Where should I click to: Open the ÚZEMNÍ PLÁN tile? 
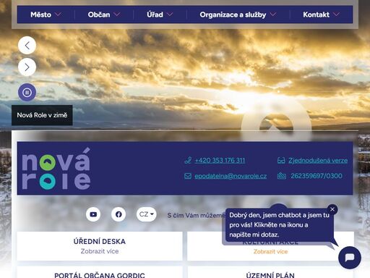270,273
